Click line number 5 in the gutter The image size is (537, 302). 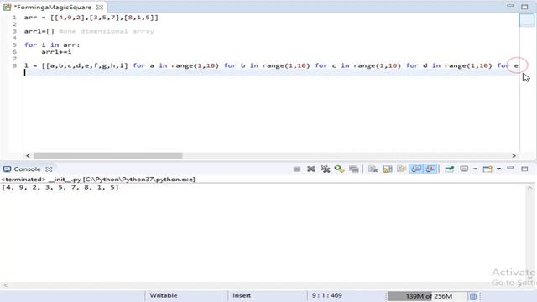[14, 44]
